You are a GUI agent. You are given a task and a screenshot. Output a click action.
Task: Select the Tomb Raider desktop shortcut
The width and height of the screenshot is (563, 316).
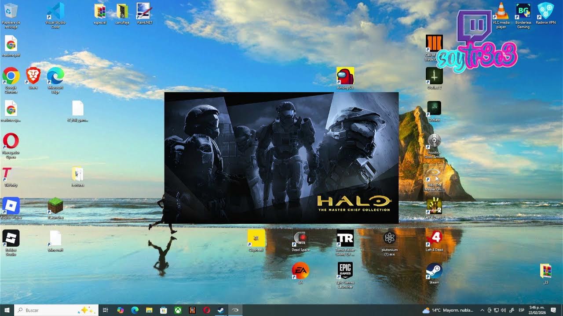point(345,243)
